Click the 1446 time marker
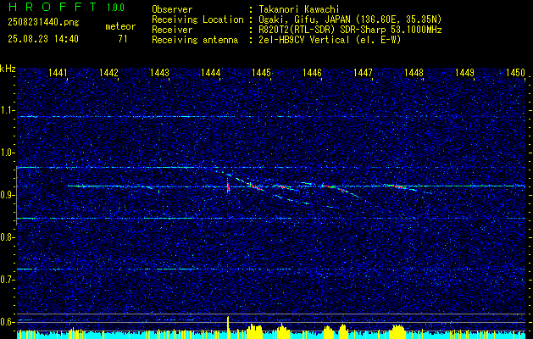The height and width of the screenshot is (339, 533). pos(312,72)
